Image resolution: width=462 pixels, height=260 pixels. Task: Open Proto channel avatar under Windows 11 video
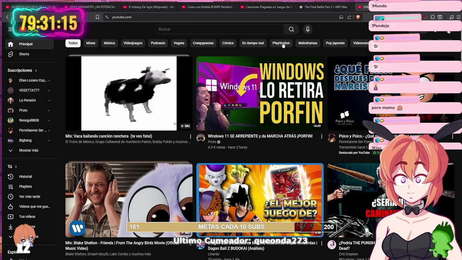pyautogui.click(x=201, y=138)
